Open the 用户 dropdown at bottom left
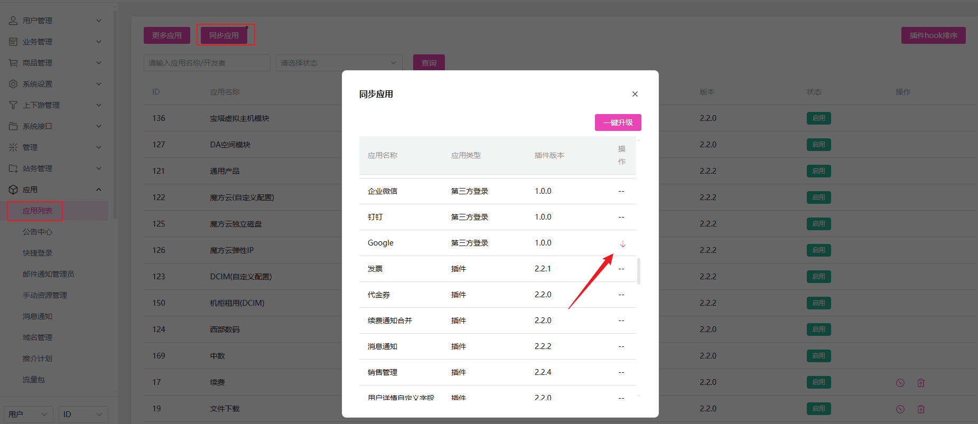 [29, 414]
